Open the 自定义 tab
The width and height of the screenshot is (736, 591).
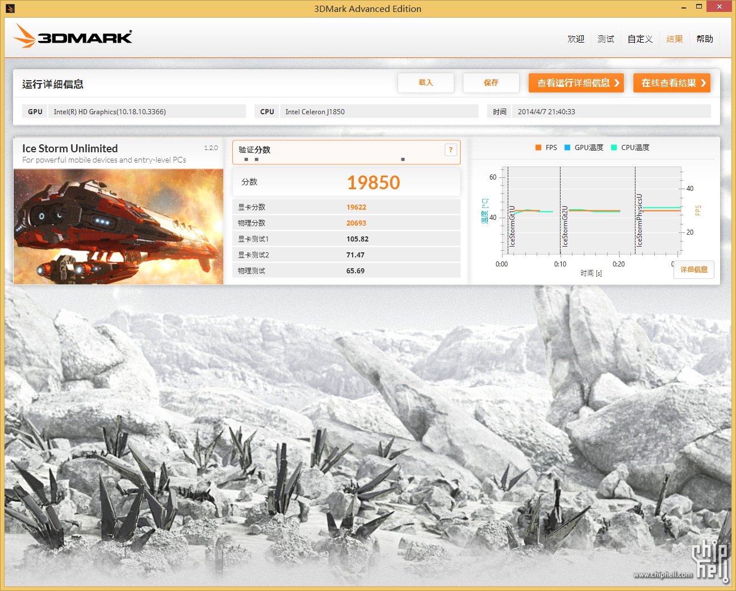click(x=640, y=39)
